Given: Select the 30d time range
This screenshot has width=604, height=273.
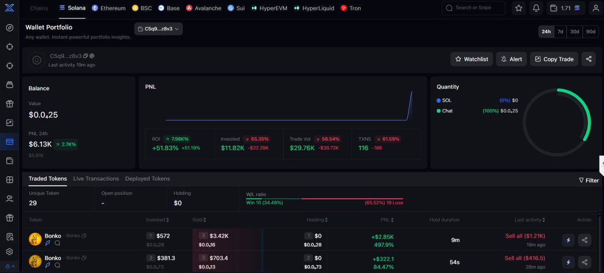Looking at the screenshot, I should (574, 31).
